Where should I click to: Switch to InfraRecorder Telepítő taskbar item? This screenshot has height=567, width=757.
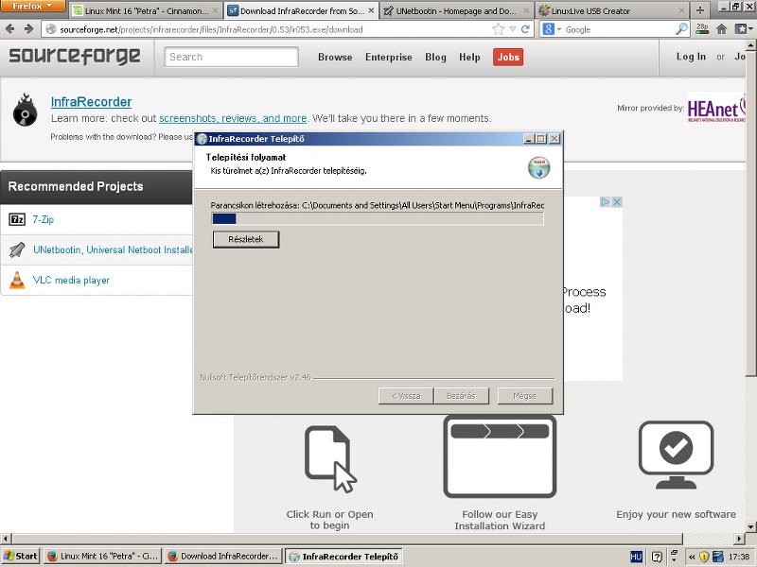(x=343, y=556)
